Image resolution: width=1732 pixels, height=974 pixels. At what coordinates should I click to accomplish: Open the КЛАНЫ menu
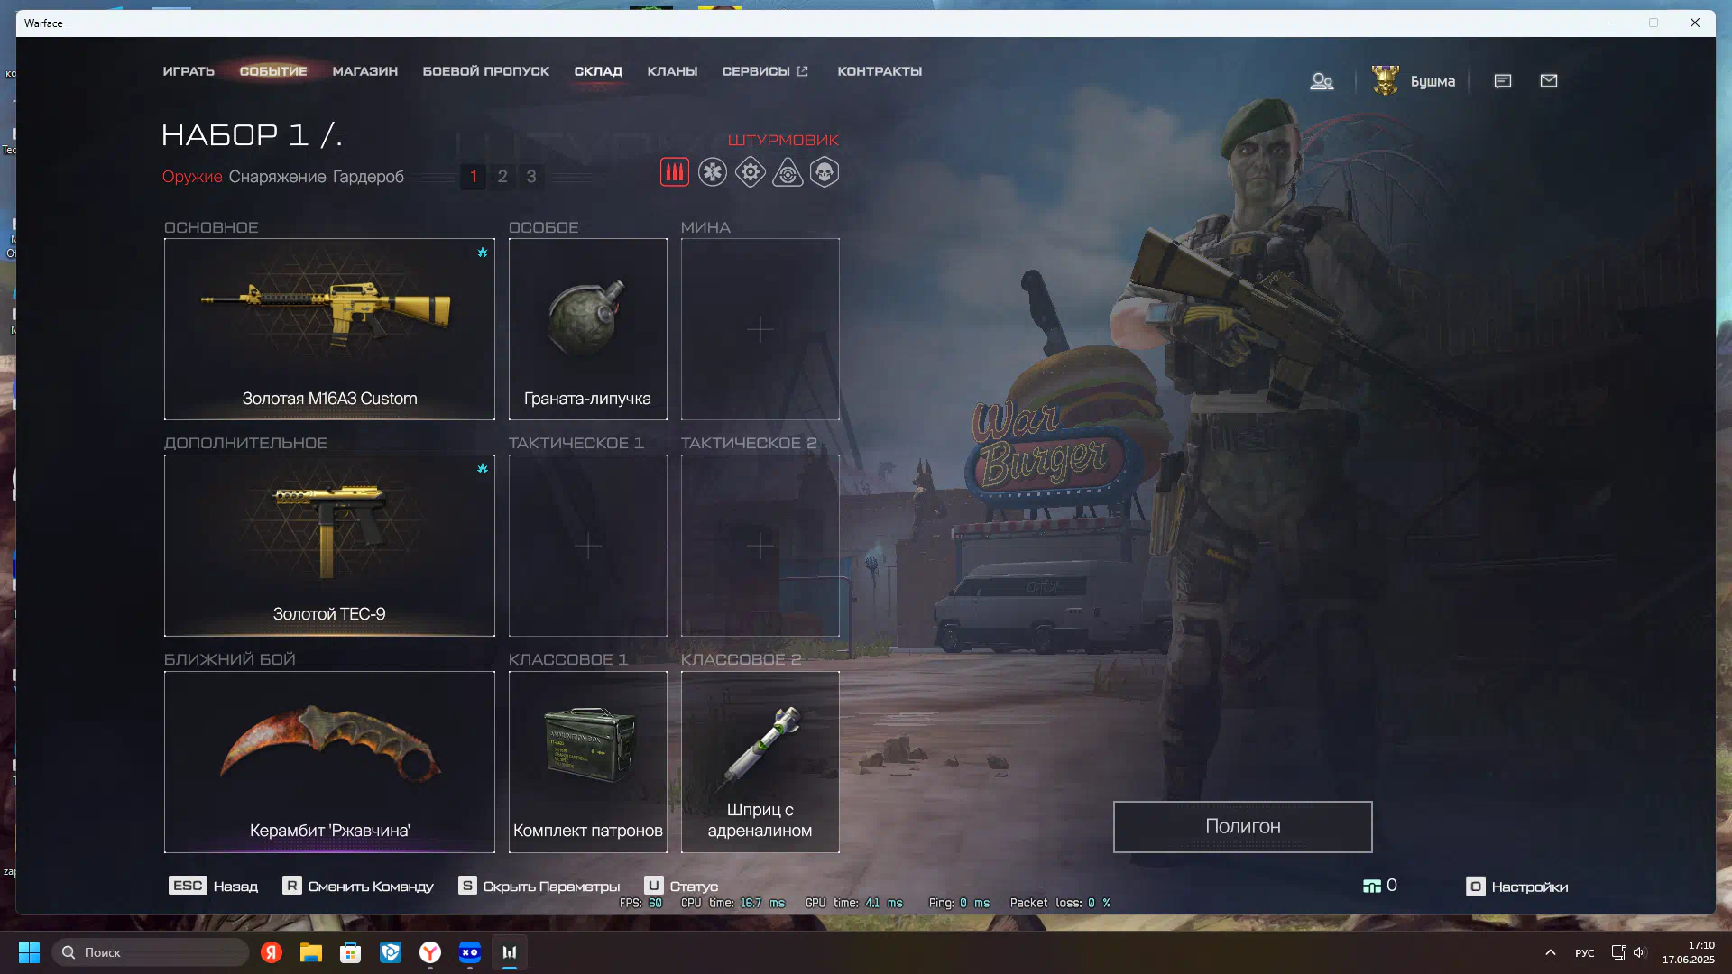click(672, 71)
